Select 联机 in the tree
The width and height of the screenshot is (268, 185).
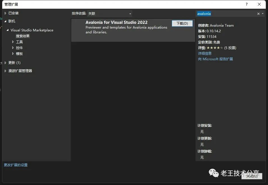point(12,21)
